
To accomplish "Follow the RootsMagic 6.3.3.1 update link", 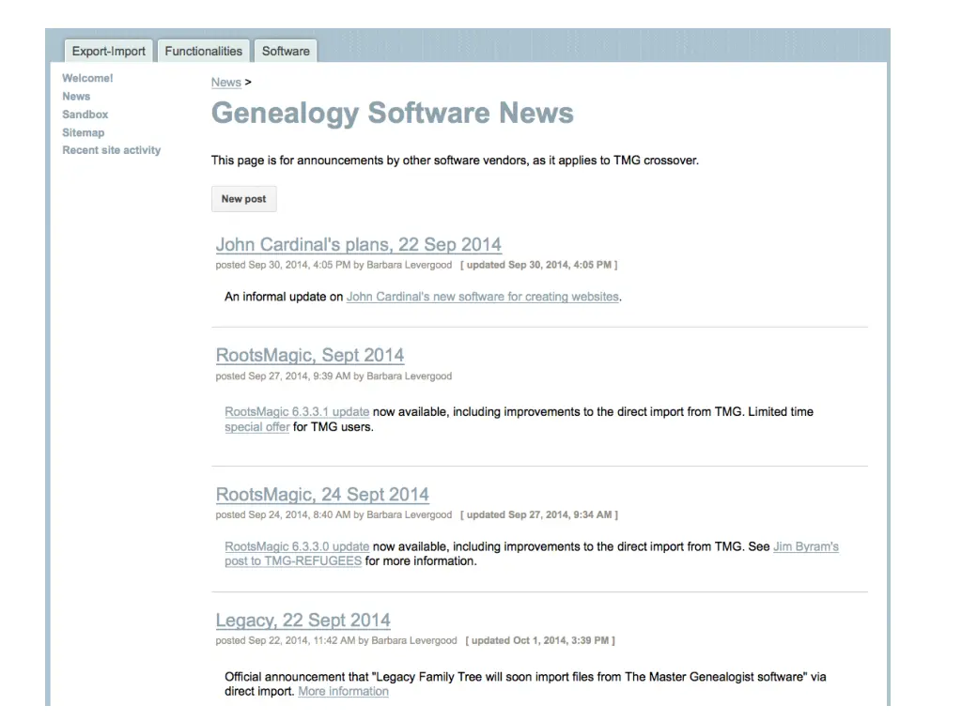I will 297,412.
